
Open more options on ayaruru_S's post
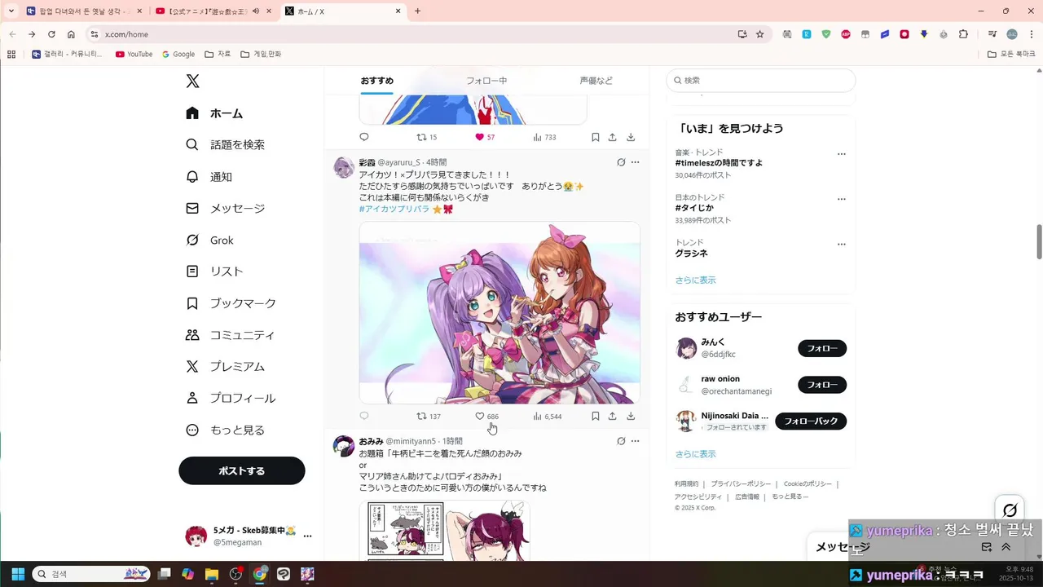point(636,162)
